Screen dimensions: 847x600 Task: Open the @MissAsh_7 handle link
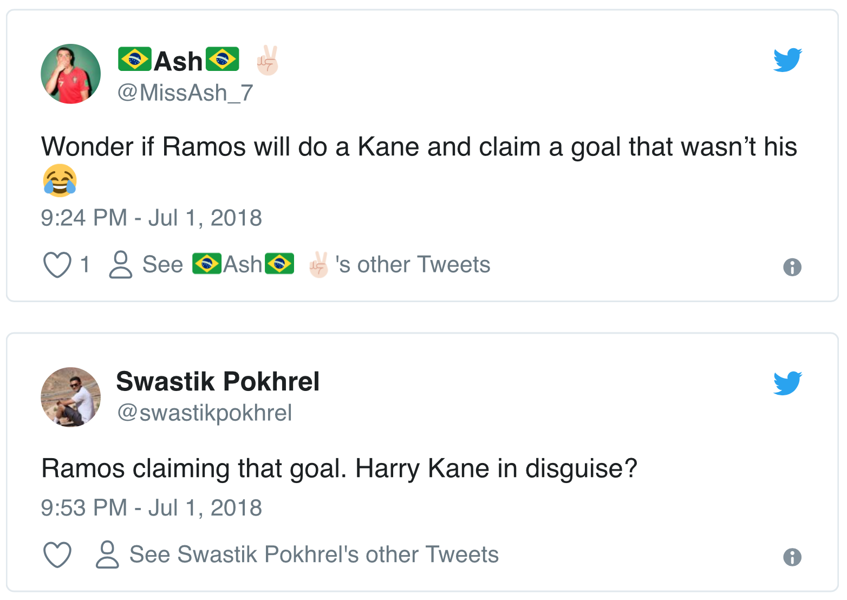tap(185, 93)
